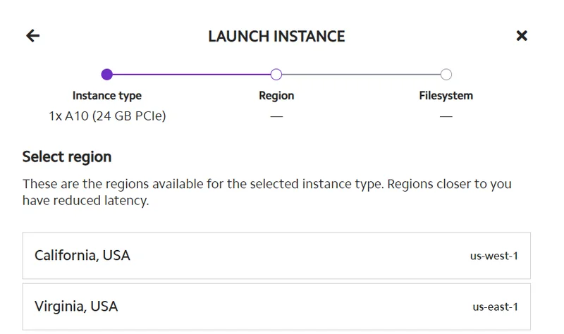Click the reduced latency description text
The height and width of the screenshot is (334, 564).
(x=266, y=192)
